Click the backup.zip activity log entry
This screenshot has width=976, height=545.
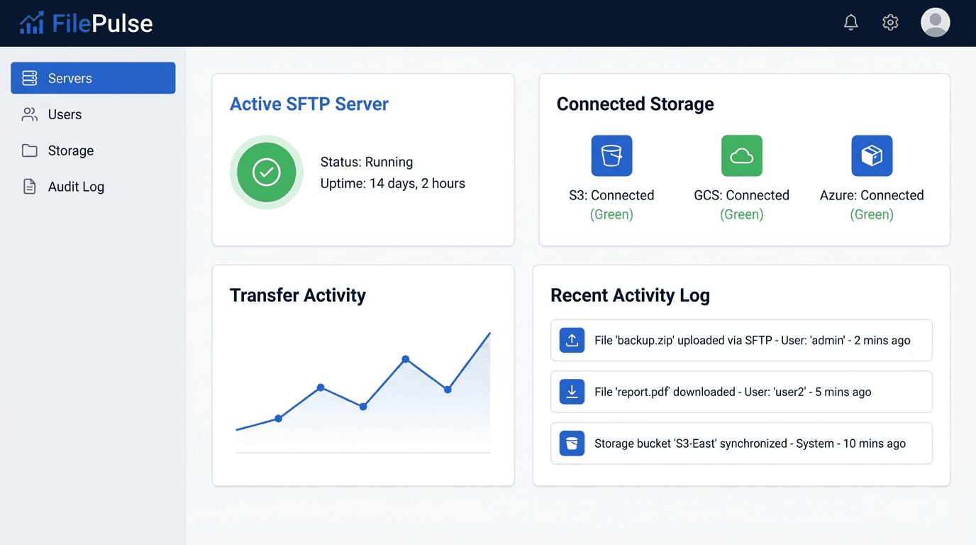pos(741,340)
